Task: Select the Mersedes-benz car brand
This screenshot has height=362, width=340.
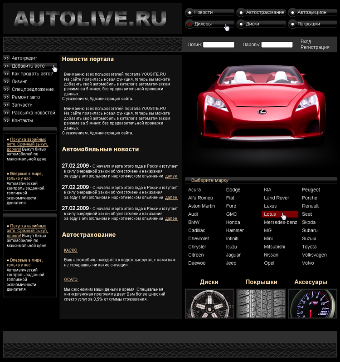Action: 280,223
